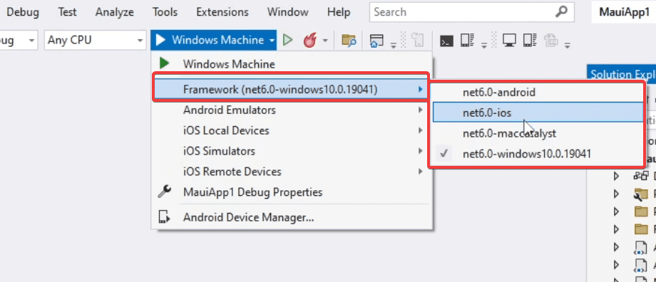Open Hot Reload options dropdown arrow
Viewport: 656px width, 282px height.
[x=325, y=41]
